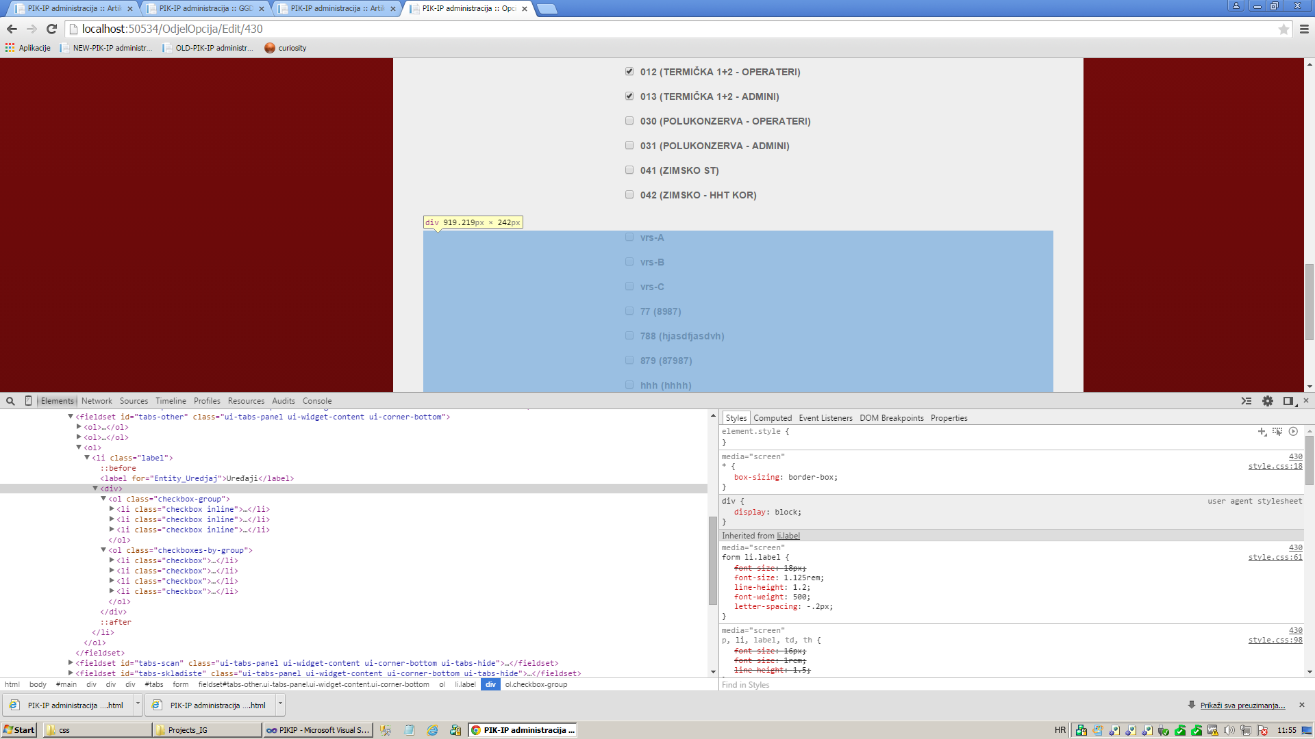Click the browser Back arrow
The width and height of the screenshot is (1315, 739).
click(12, 29)
